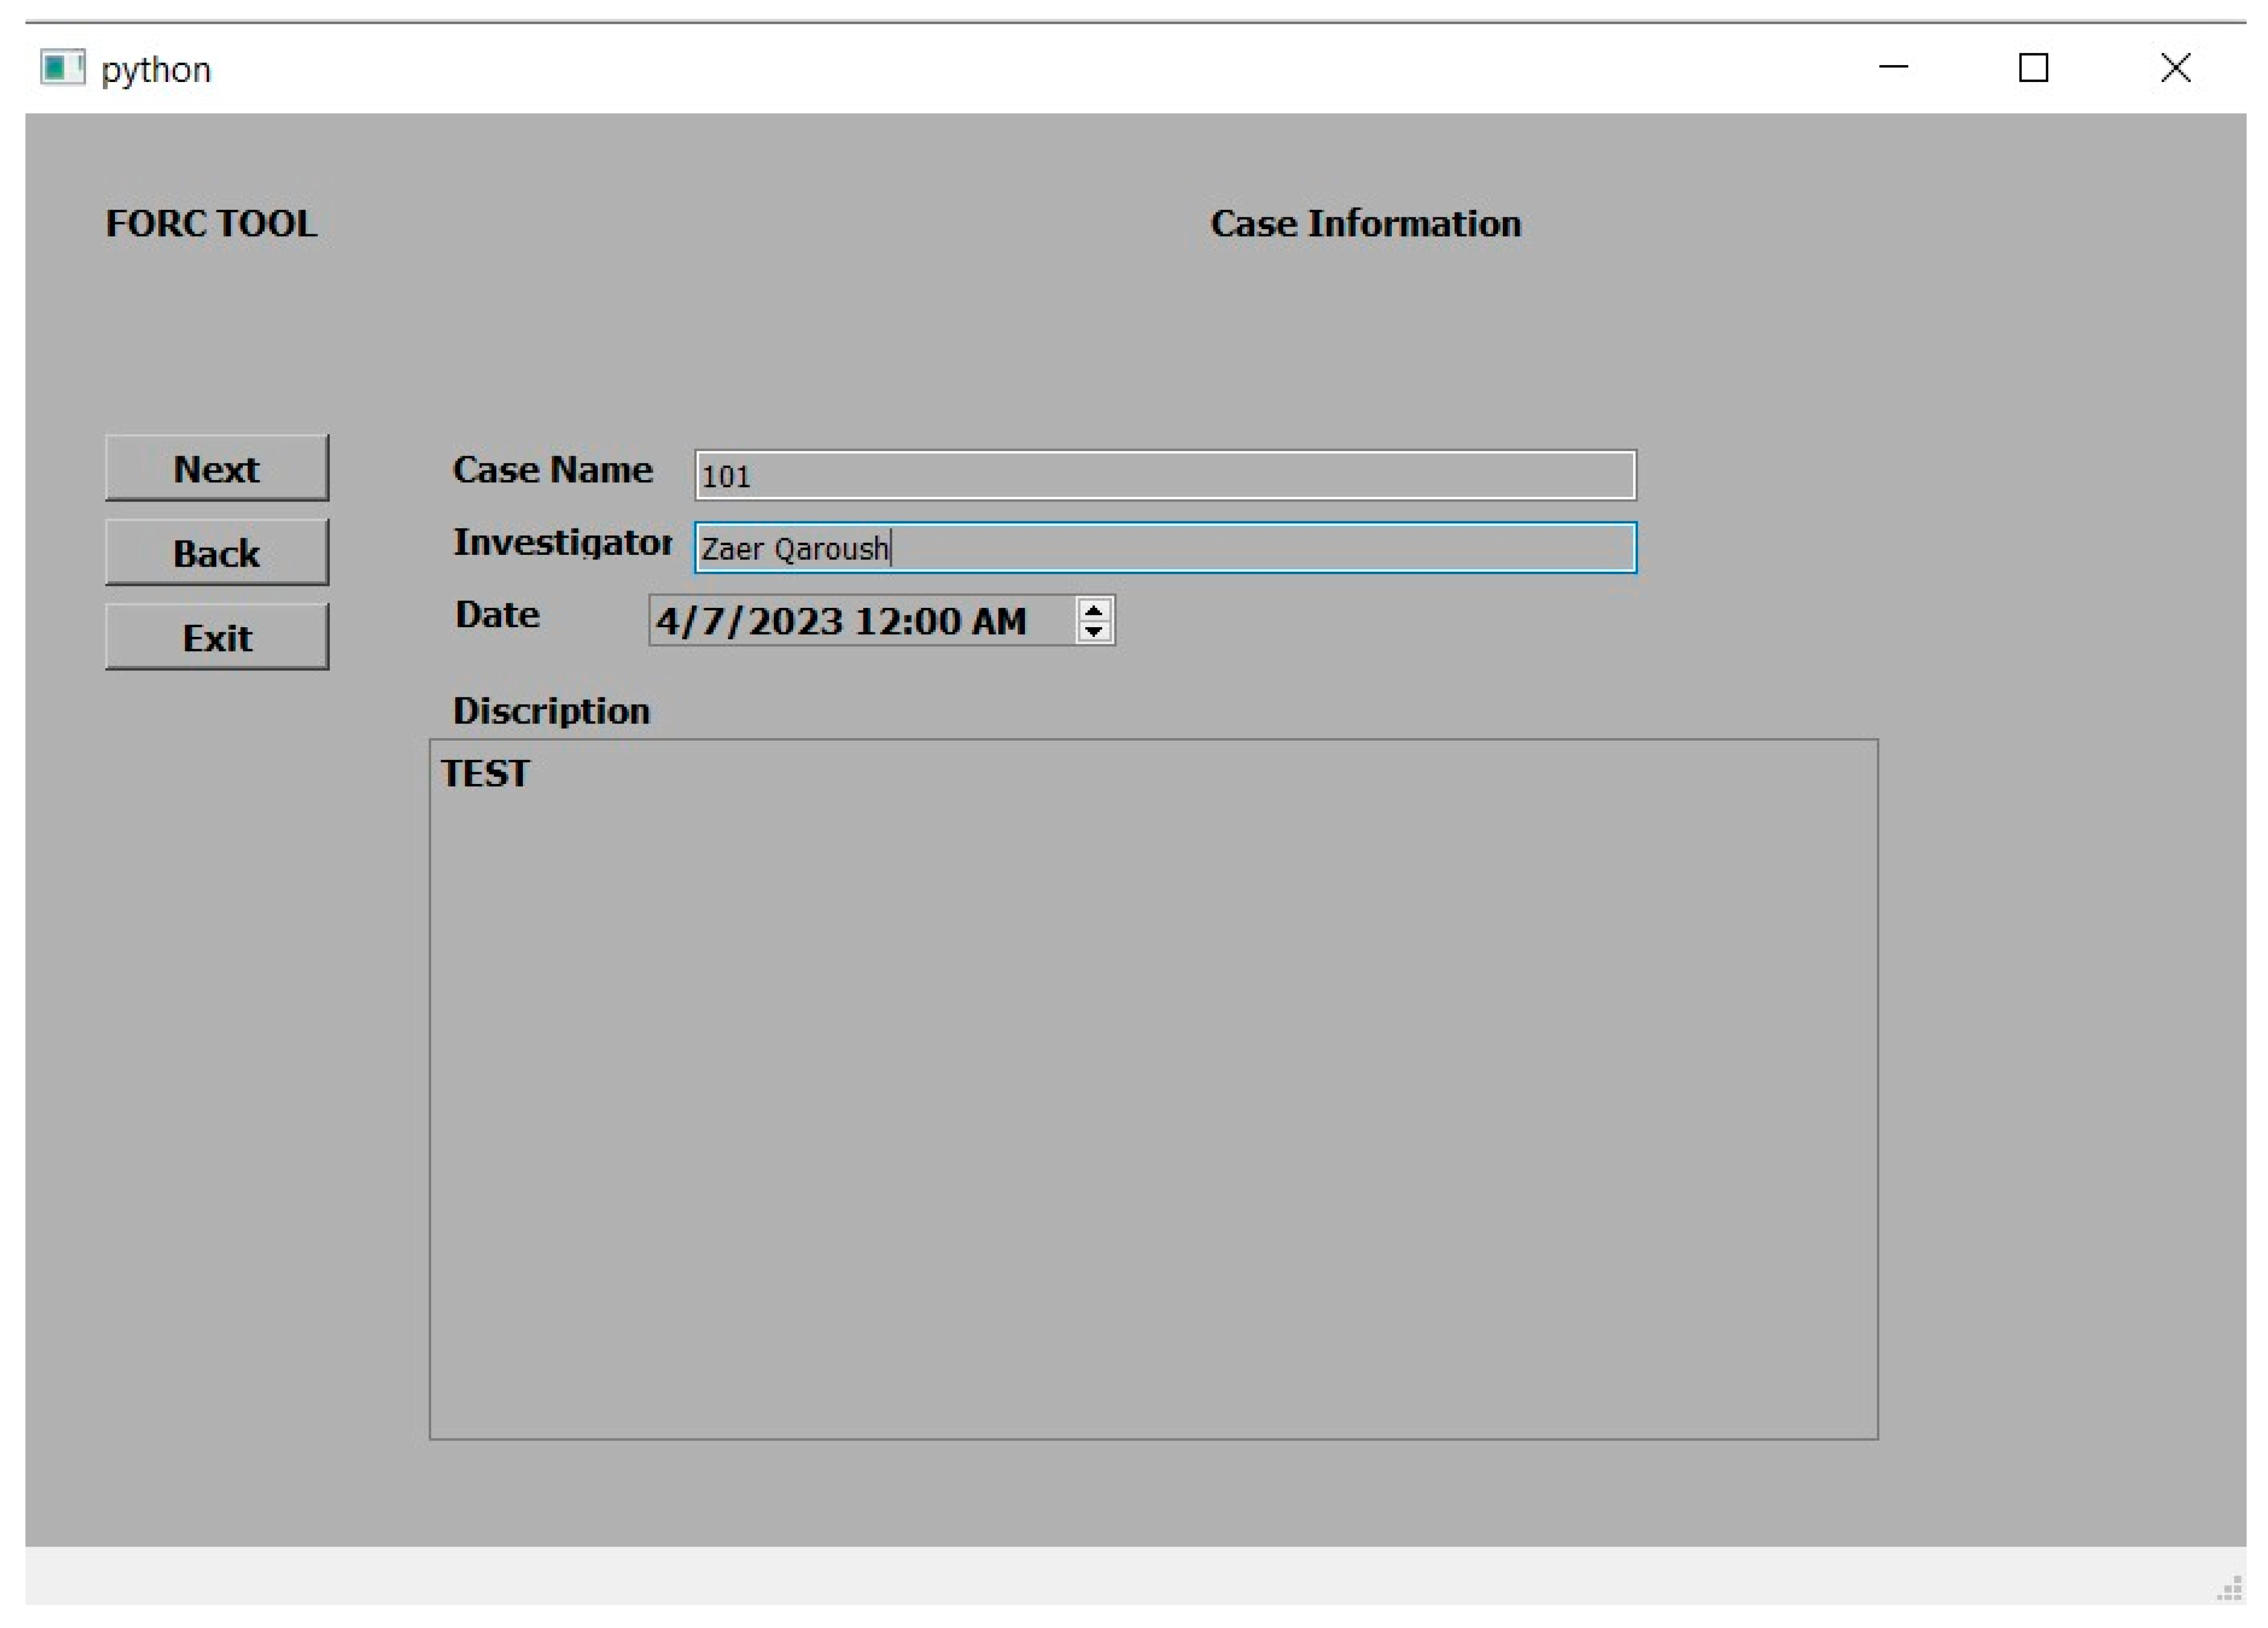Click the python window icon in title bar

coord(62,68)
